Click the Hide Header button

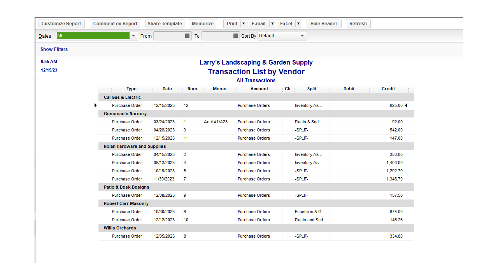324,23
